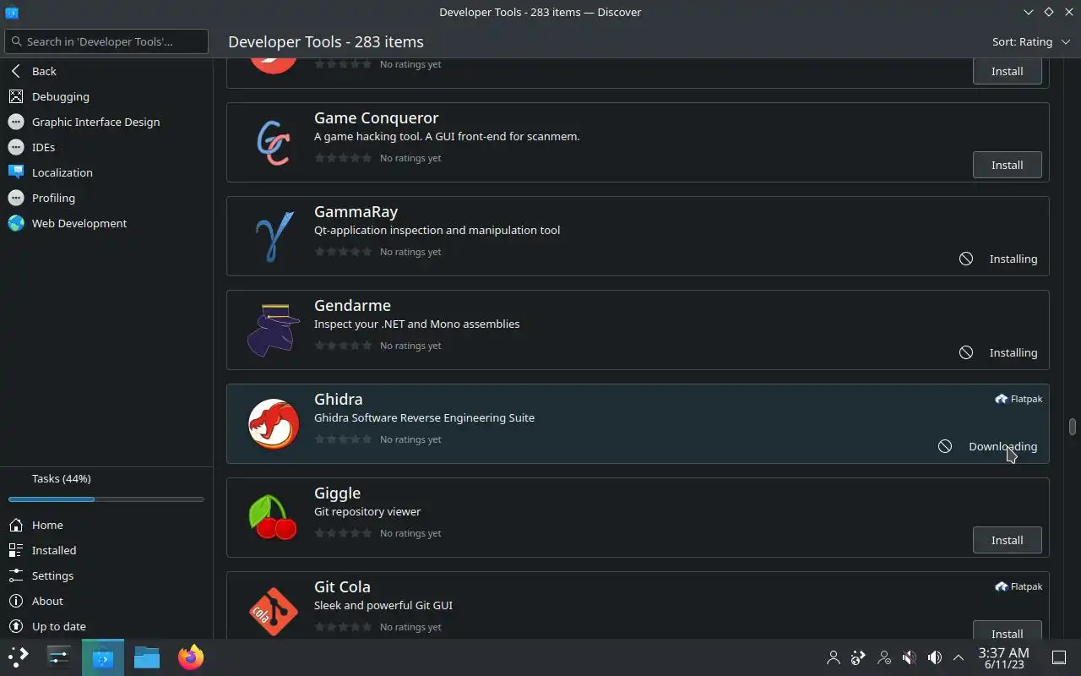Viewport: 1081px width, 676px height.
Task: Open the Localization category
Action: coord(106,172)
